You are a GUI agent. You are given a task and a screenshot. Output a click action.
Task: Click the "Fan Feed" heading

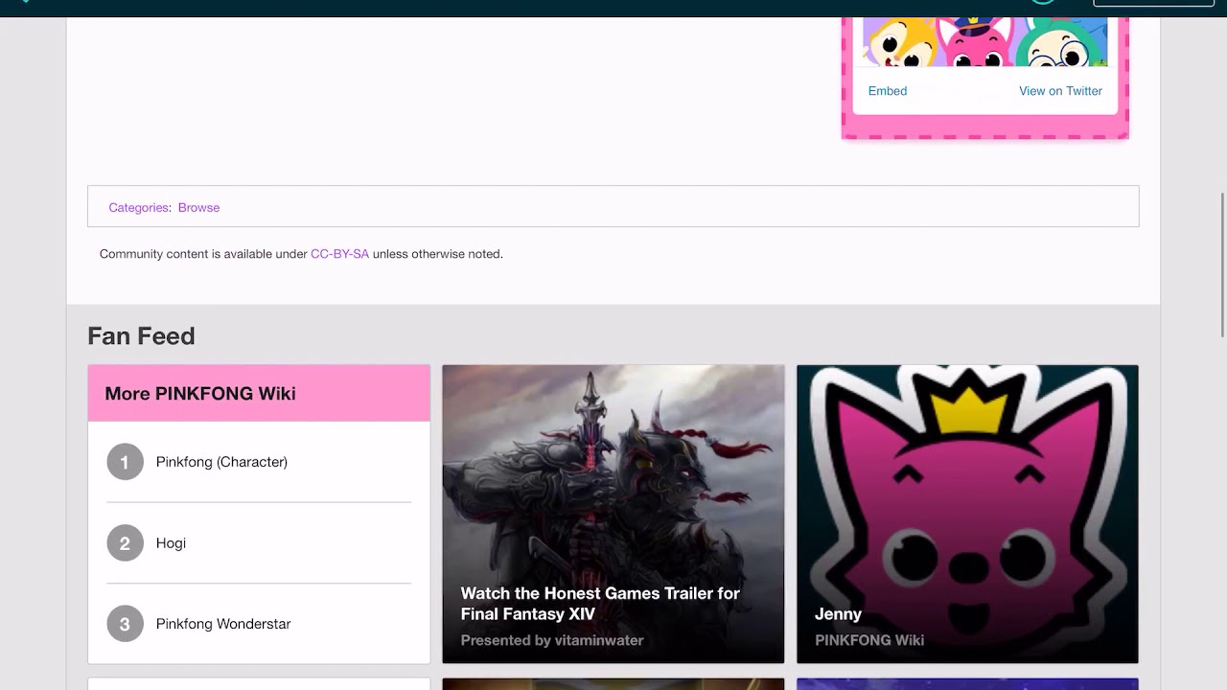[141, 336]
